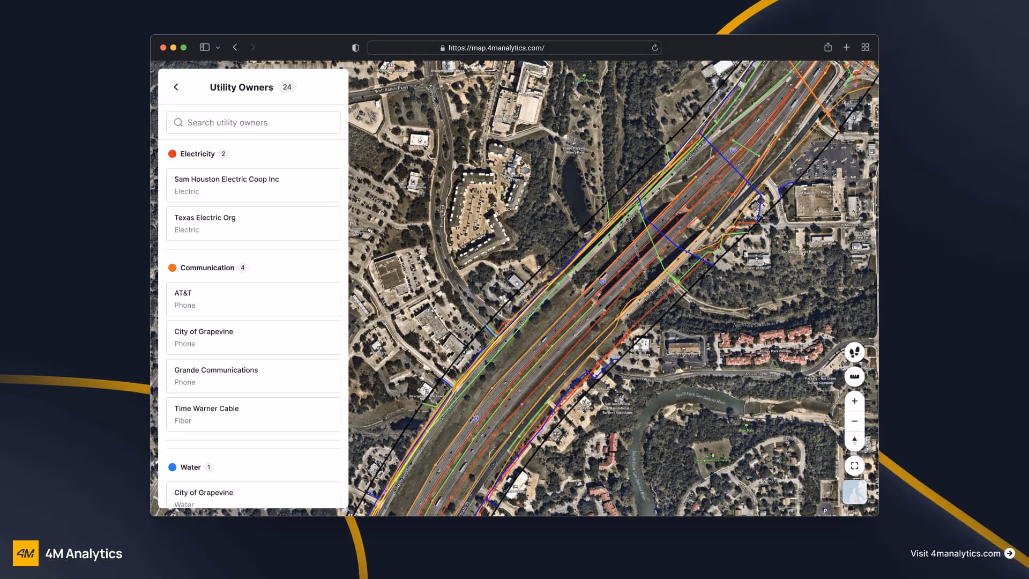The image size is (1029, 579).
Task: Focus the URL address bar
Action: click(x=514, y=48)
